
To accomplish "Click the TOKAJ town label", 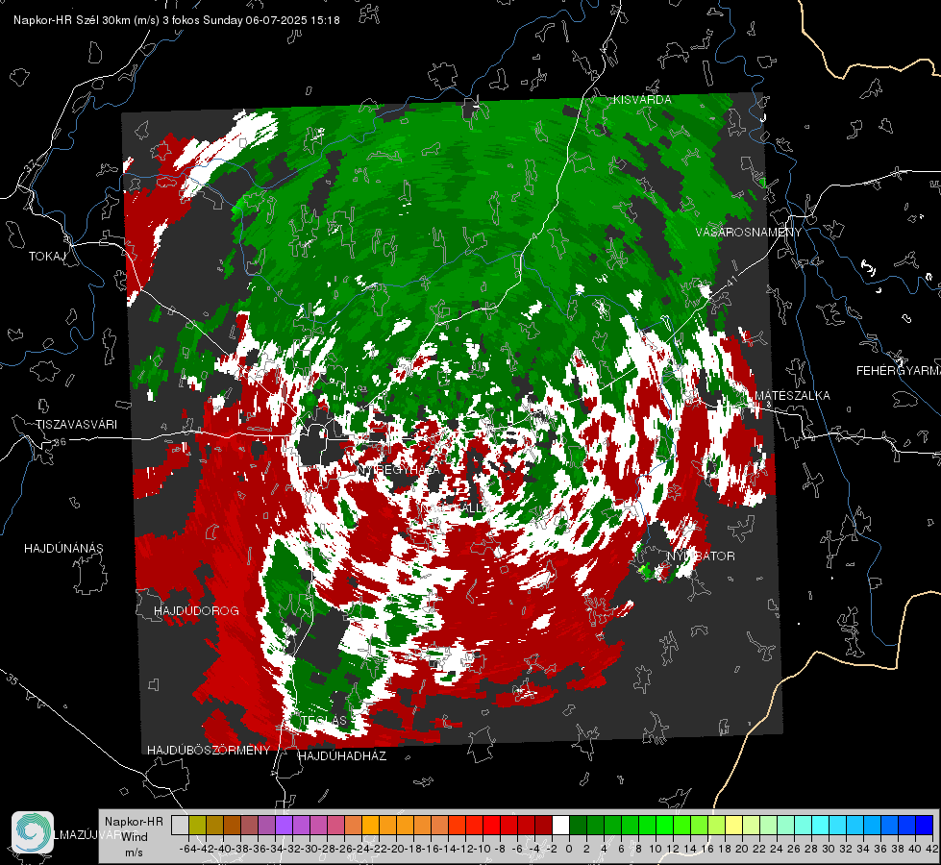I will pyautogui.click(x=47, y=257).
